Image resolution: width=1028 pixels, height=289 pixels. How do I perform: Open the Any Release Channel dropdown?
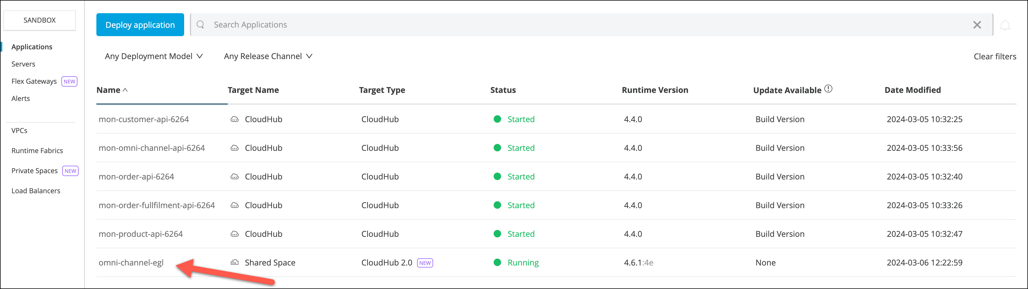click(268, 56)
